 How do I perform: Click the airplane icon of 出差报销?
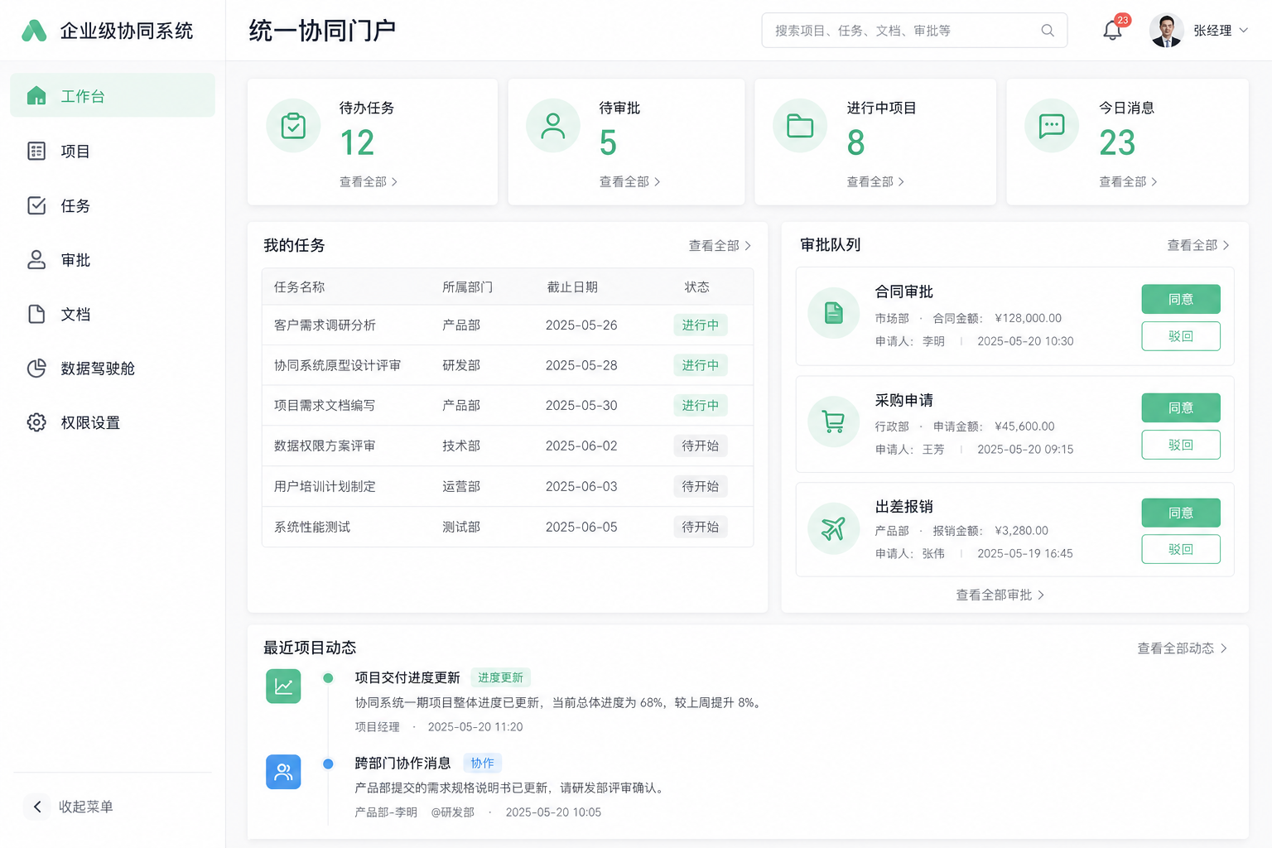[834, 528]
